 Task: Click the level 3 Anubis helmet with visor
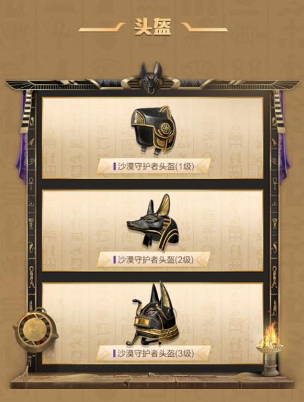pyautogui.click(x=154, y=314)
